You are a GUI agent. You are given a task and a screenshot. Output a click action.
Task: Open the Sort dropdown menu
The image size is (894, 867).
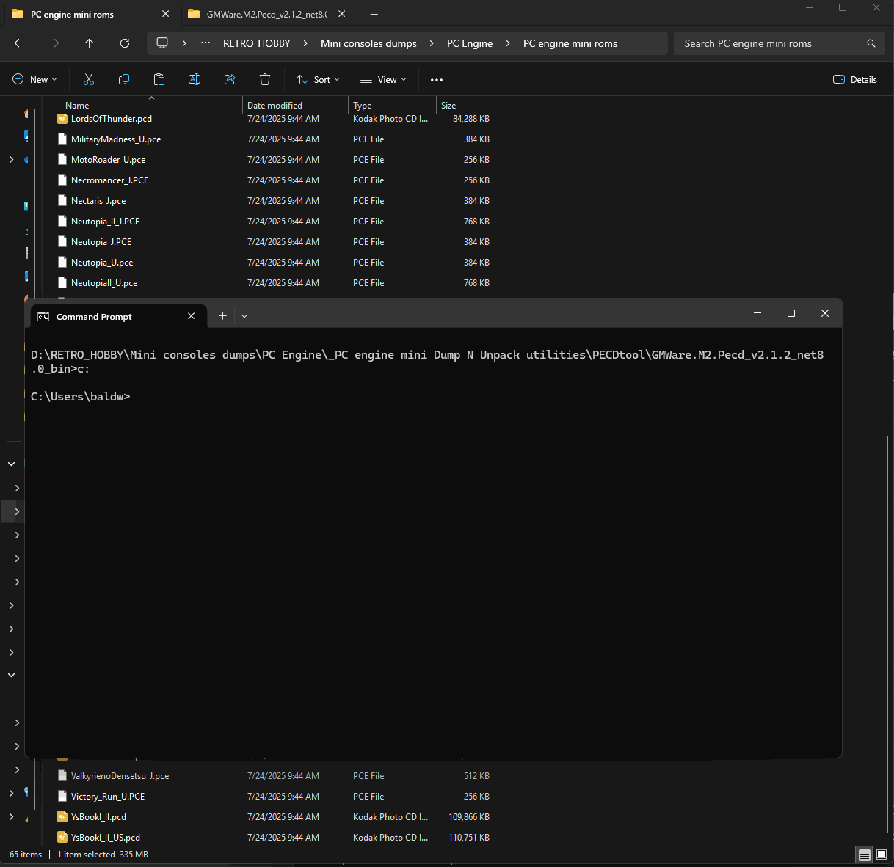click(318, 79)
